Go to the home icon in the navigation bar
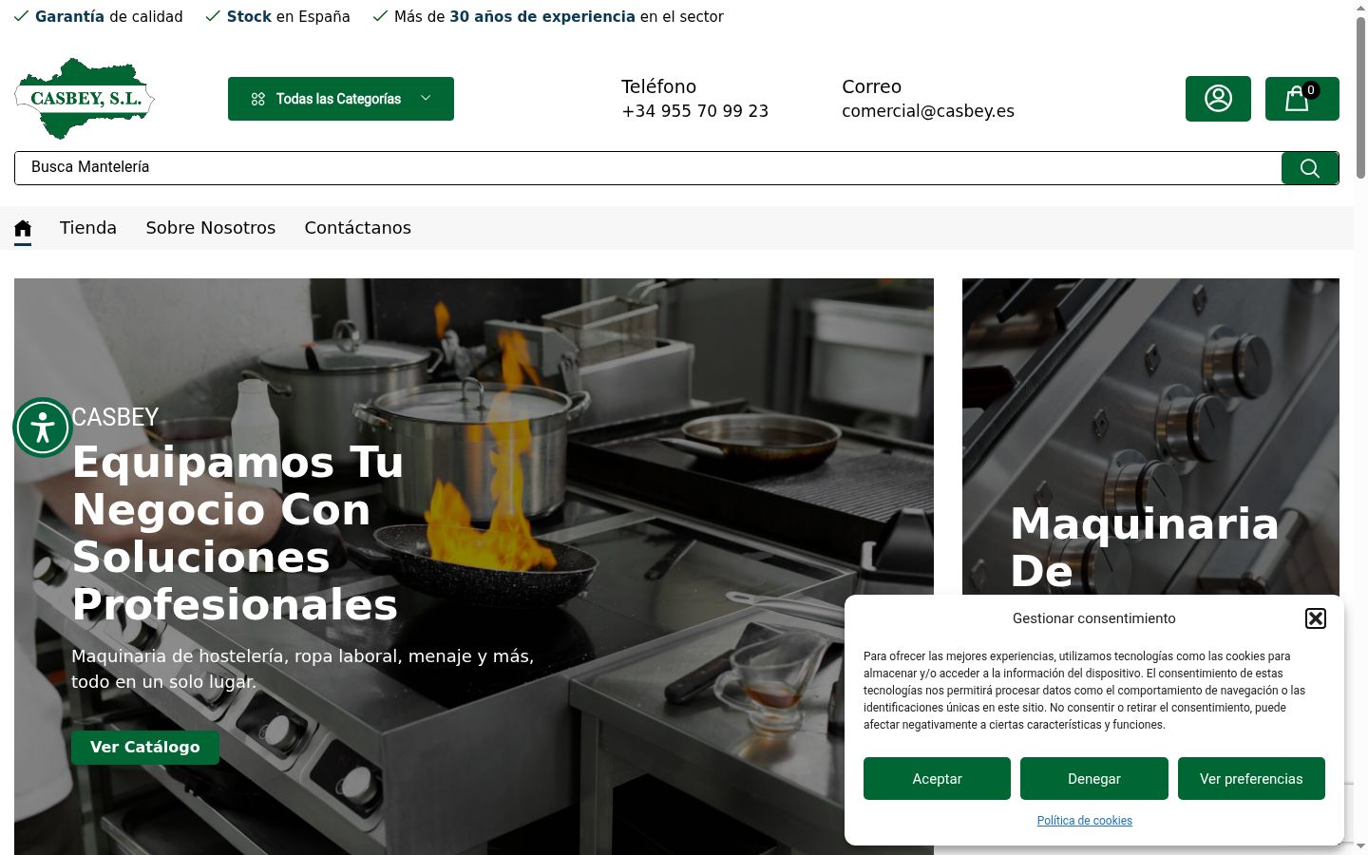1368x855 pixels. 23,228
